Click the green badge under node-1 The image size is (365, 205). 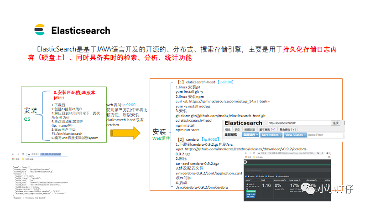pyautogui.click(x=251, y=191)
